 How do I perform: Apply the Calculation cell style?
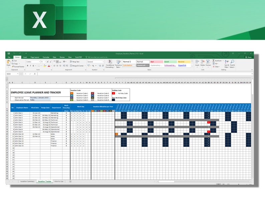[x=129, y=65]
